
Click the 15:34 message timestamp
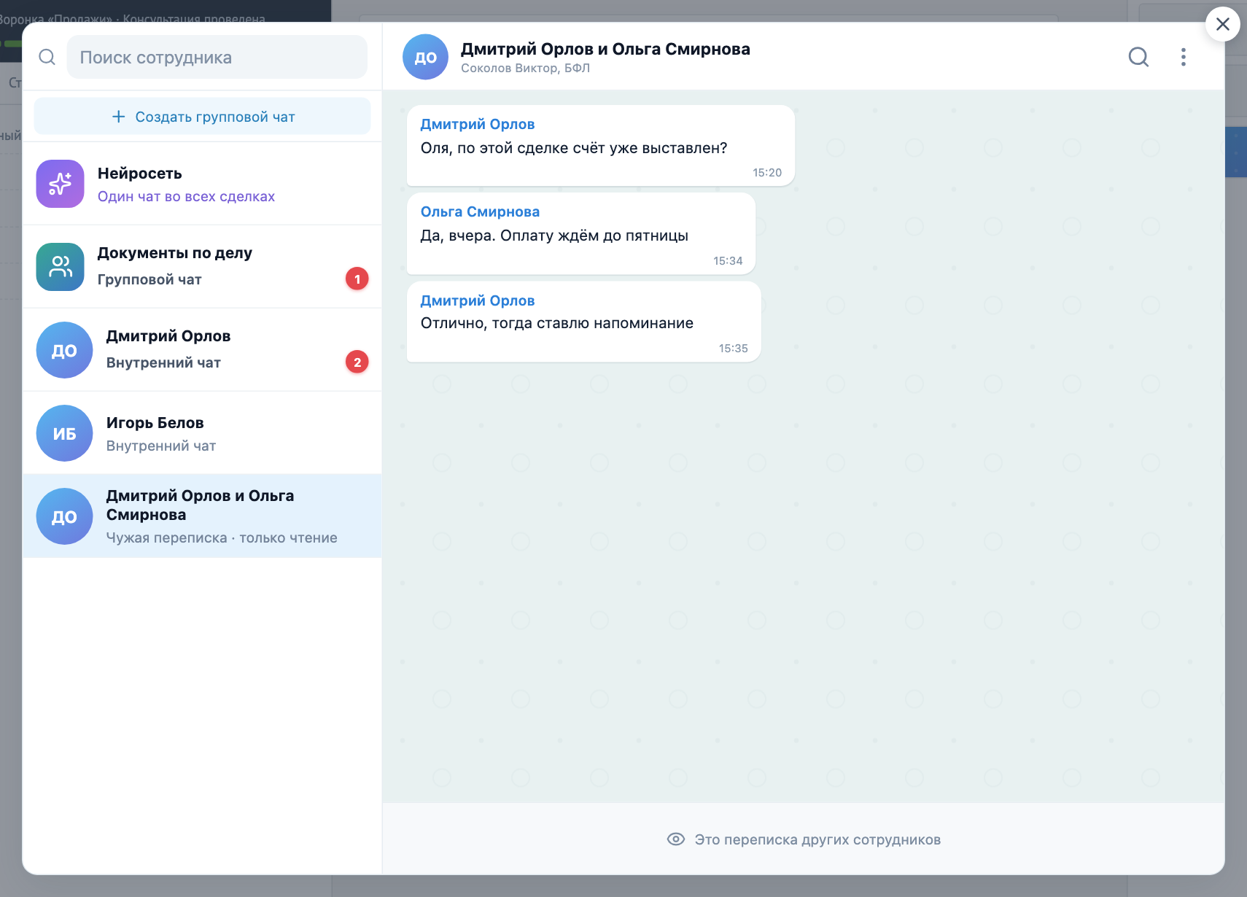pos(728,261)
